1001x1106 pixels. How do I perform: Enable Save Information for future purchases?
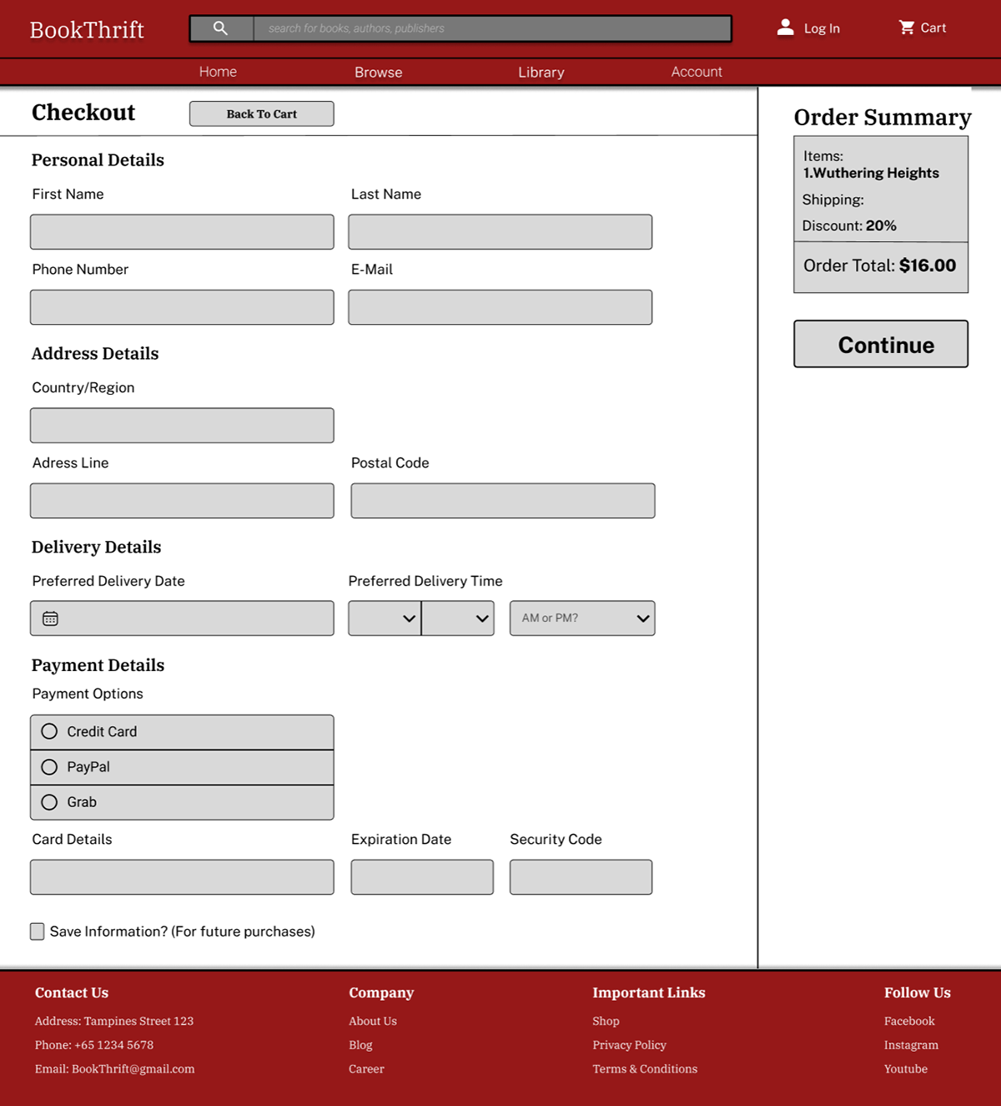tap(38, 932)
